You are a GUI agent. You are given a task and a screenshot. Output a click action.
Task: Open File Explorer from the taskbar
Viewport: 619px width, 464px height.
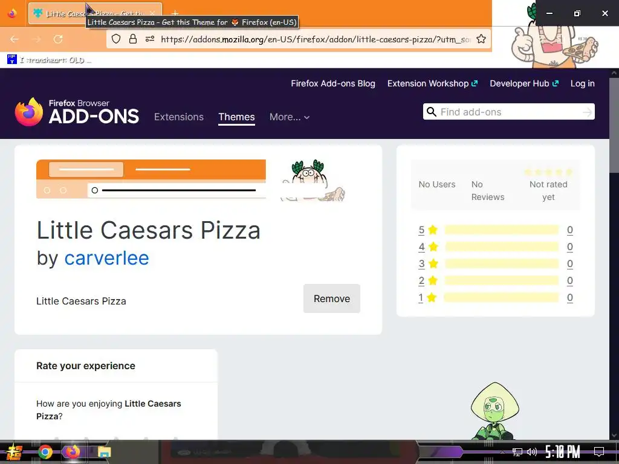(x=104, y=452)
